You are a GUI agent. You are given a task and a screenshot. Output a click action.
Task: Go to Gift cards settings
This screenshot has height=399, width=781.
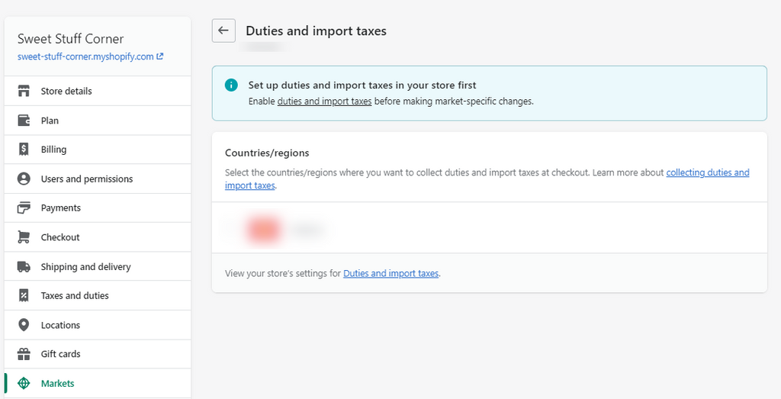[60, 354]
